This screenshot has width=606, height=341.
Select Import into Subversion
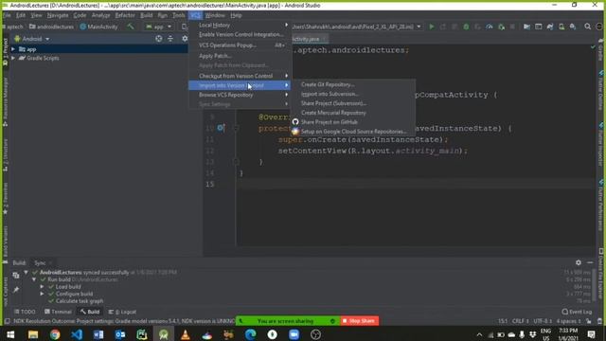[353, 94]
